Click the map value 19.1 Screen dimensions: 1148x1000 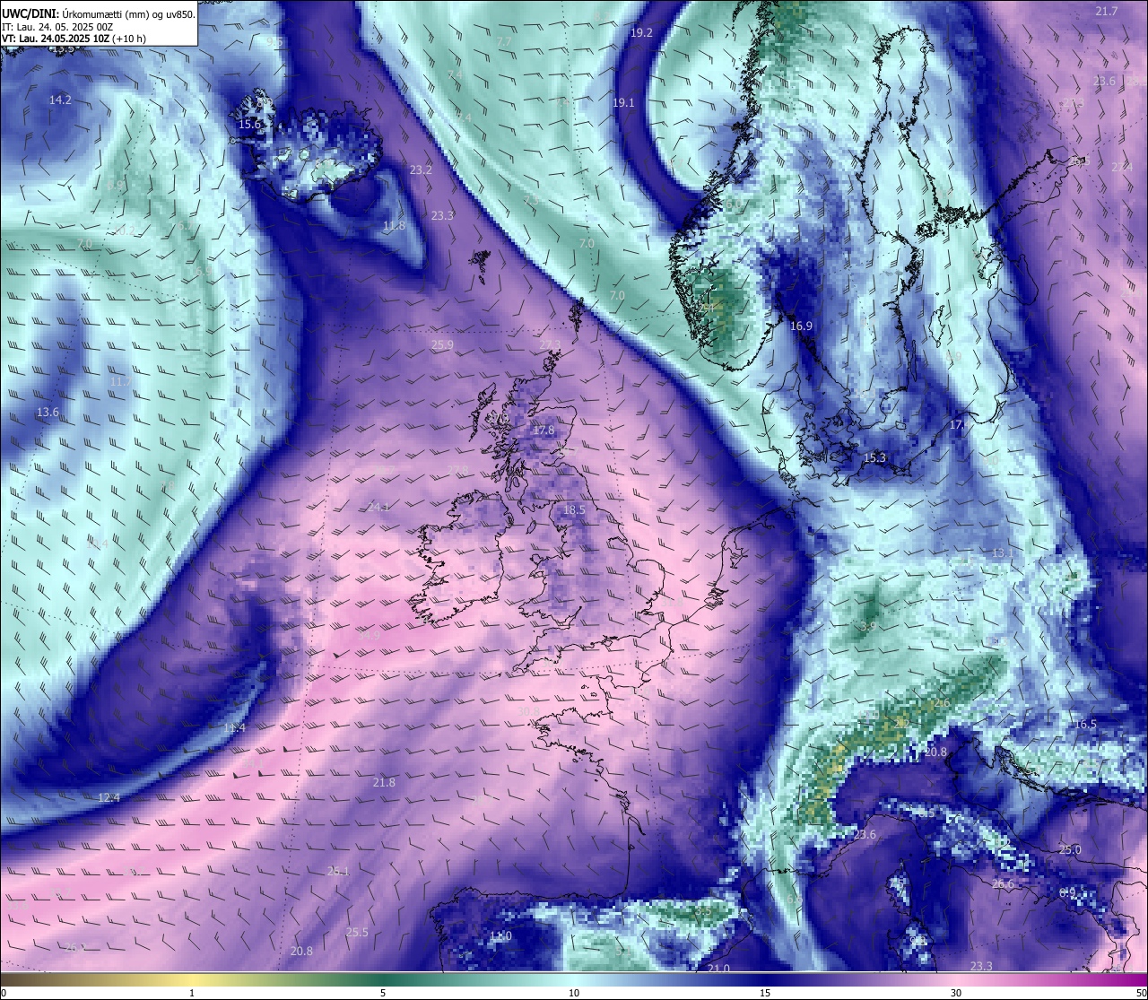[623, 103]
